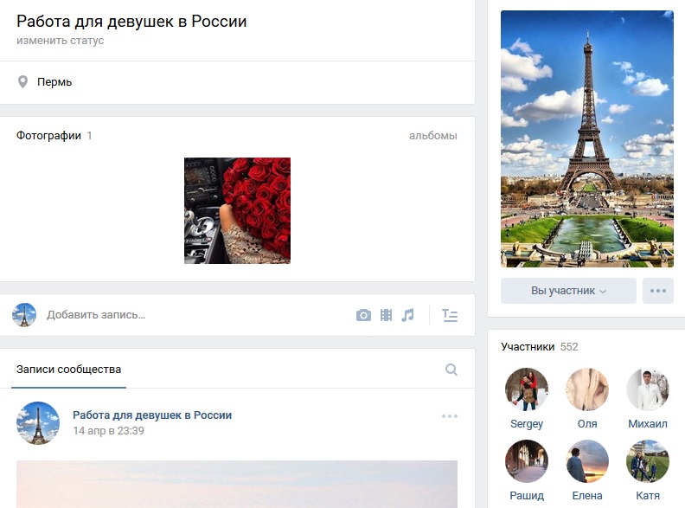This screenshot has width=685, height=508.
Task: Click the Катя name link
Action: point(648,496)
